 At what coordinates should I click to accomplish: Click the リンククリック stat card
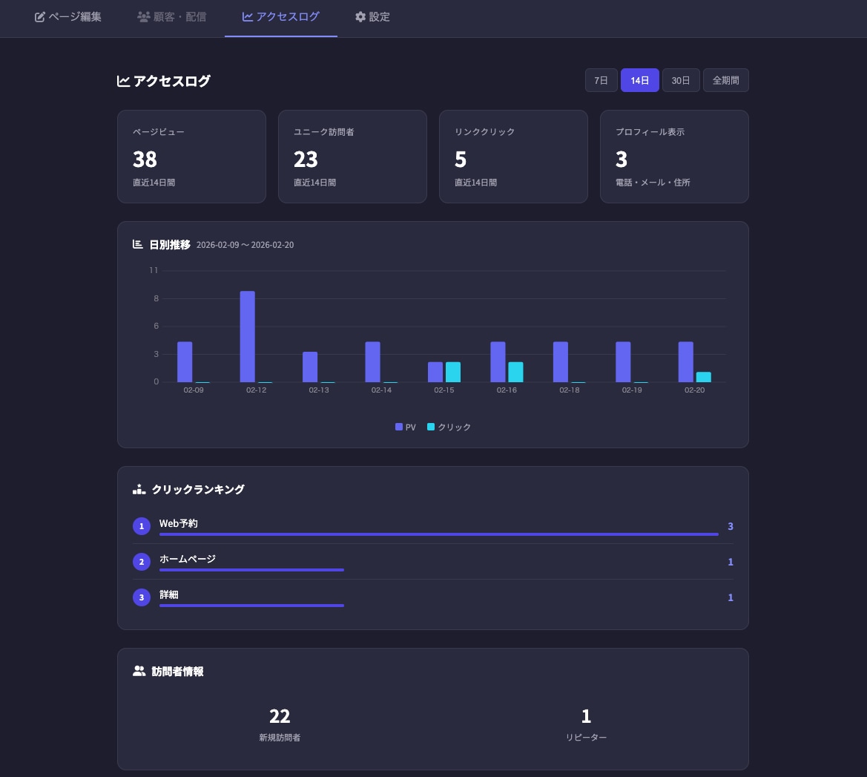513,157
